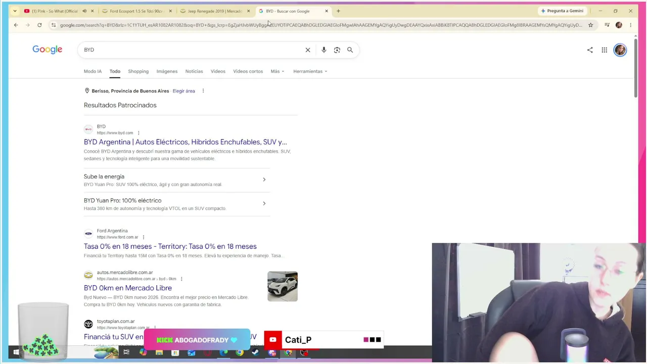Viewport: 647px width, 364px height.
Task: Open the Windows Start menu
Action: tap(16, 352)
